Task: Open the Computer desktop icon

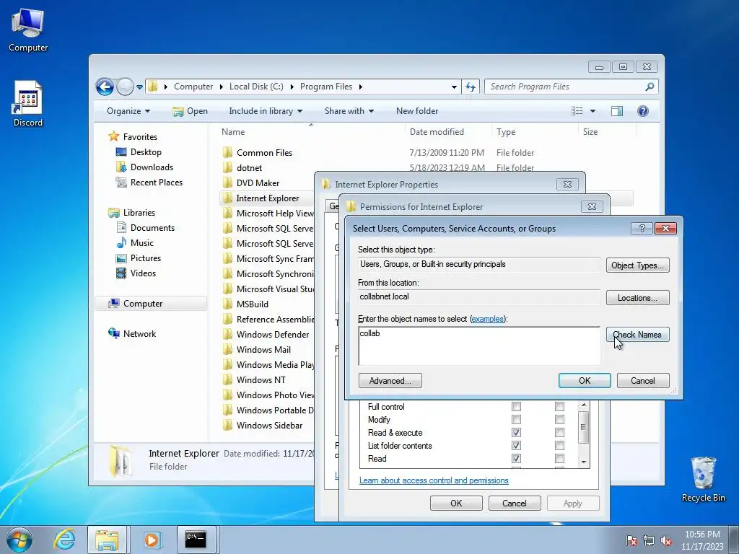Action: pos(28,30)
